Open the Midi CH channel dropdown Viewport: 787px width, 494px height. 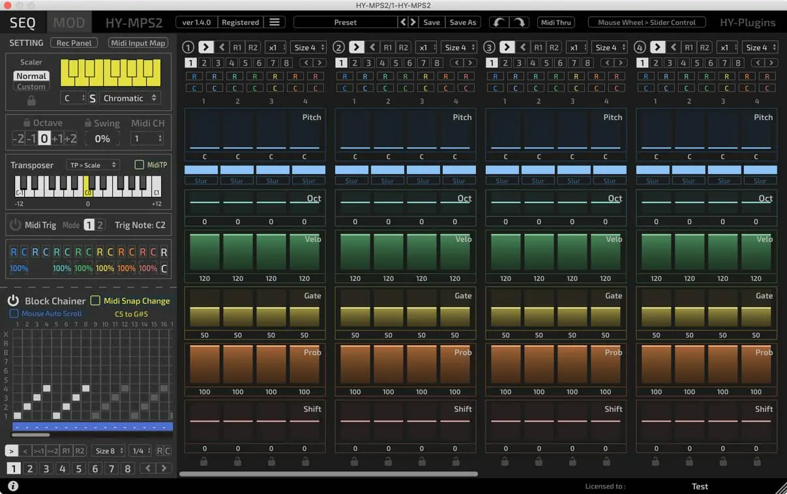[x=147, y=138]
